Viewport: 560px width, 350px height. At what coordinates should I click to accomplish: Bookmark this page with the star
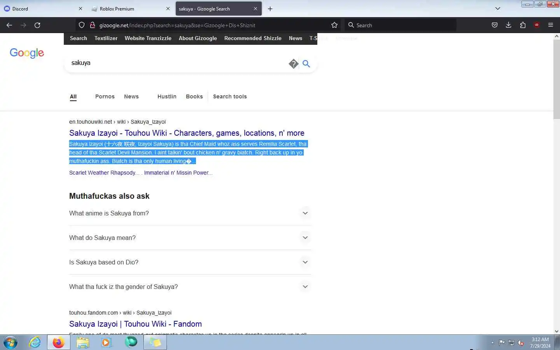pos(334,25)
